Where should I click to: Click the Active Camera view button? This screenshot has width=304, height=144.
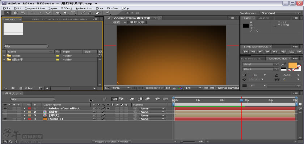click(x=227, y=88)
